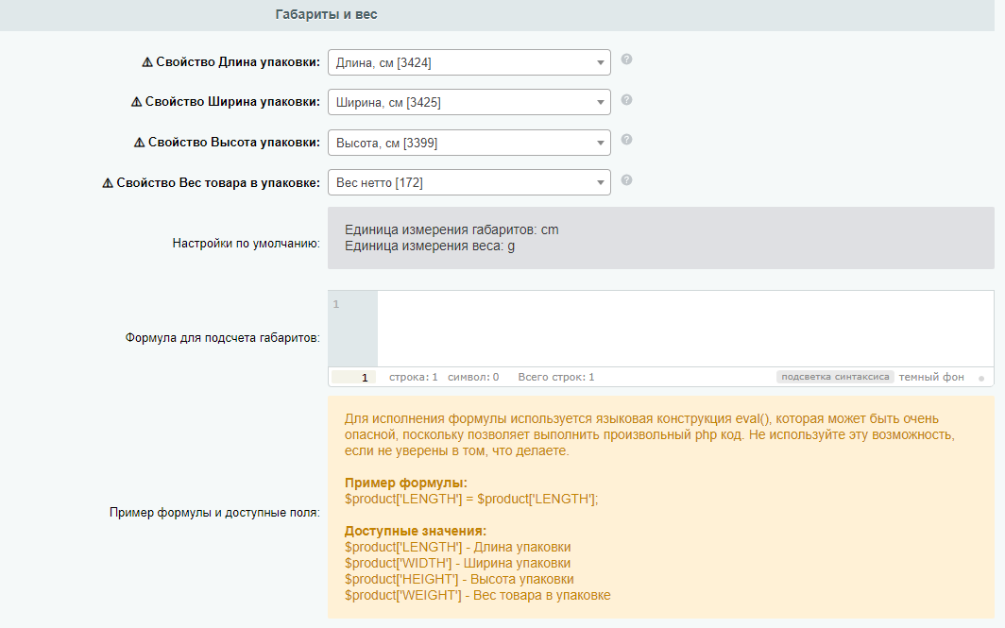This screenshot has width=1005, height=628.
Task: Click warning icon before Свойство Вес товара
Action: (108, 183)
